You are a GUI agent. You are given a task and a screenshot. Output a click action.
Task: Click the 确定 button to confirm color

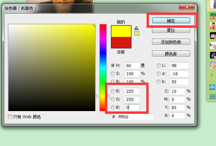click(x=171, y=21)
